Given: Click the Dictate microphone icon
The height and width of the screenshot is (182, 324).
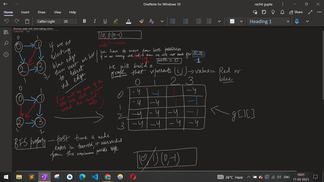Looking at the screenshot, I should coord(297,21).
